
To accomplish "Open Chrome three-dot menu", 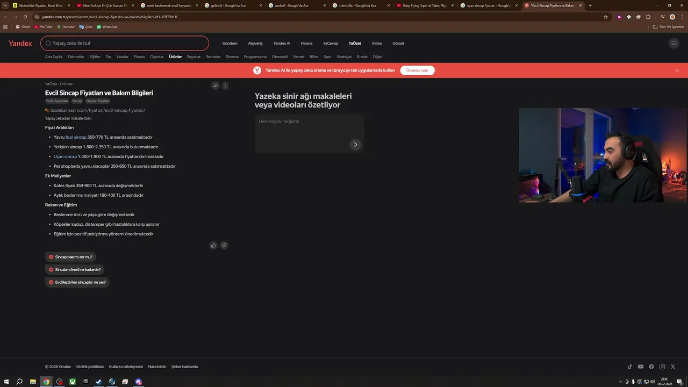I will click(x=682, y=17).
